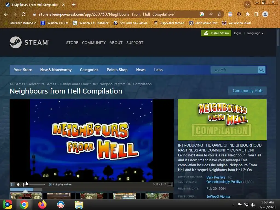Toggle the browser side panel icon
This screenshot has height=210, width=280.
click(256, 14)
